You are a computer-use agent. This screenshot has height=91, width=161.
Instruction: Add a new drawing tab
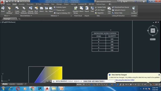(x=19, y=19)
